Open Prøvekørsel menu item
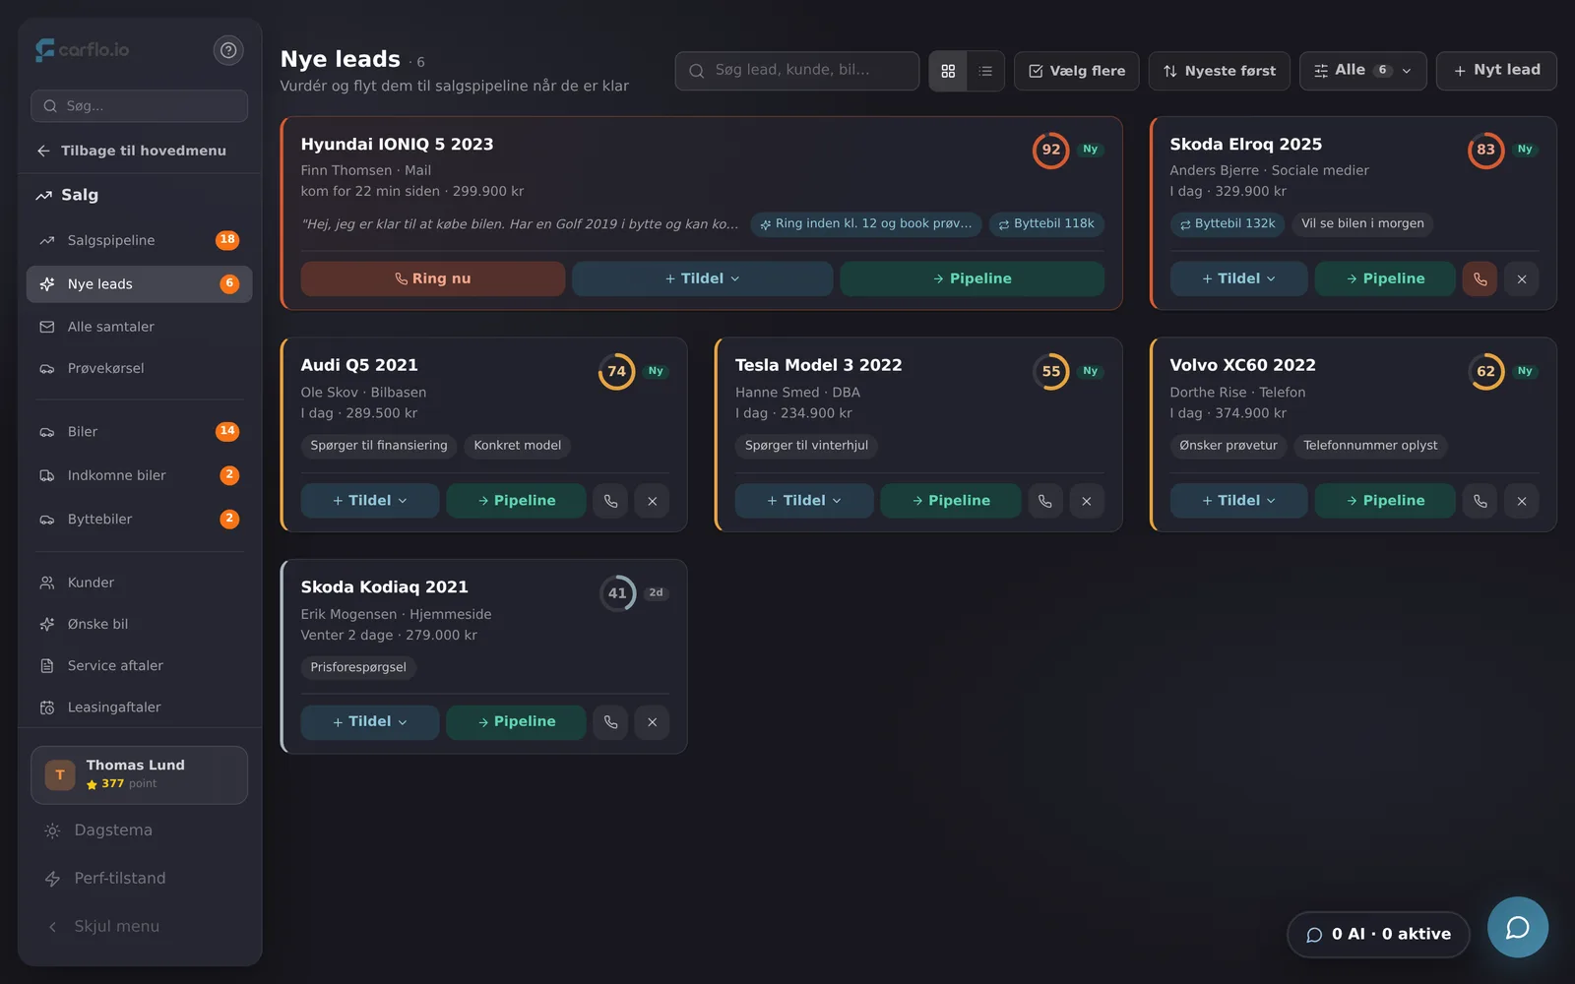The width and height of the screenshot is (1575, 984). pos(140,368)
